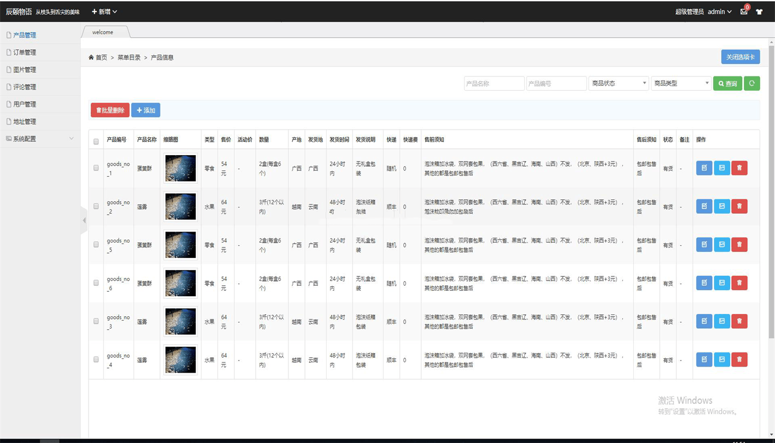Image resolution: width=775 pixels, height=443 pixels.
Task: Open the mail notification icon
Action: [743, 12]
